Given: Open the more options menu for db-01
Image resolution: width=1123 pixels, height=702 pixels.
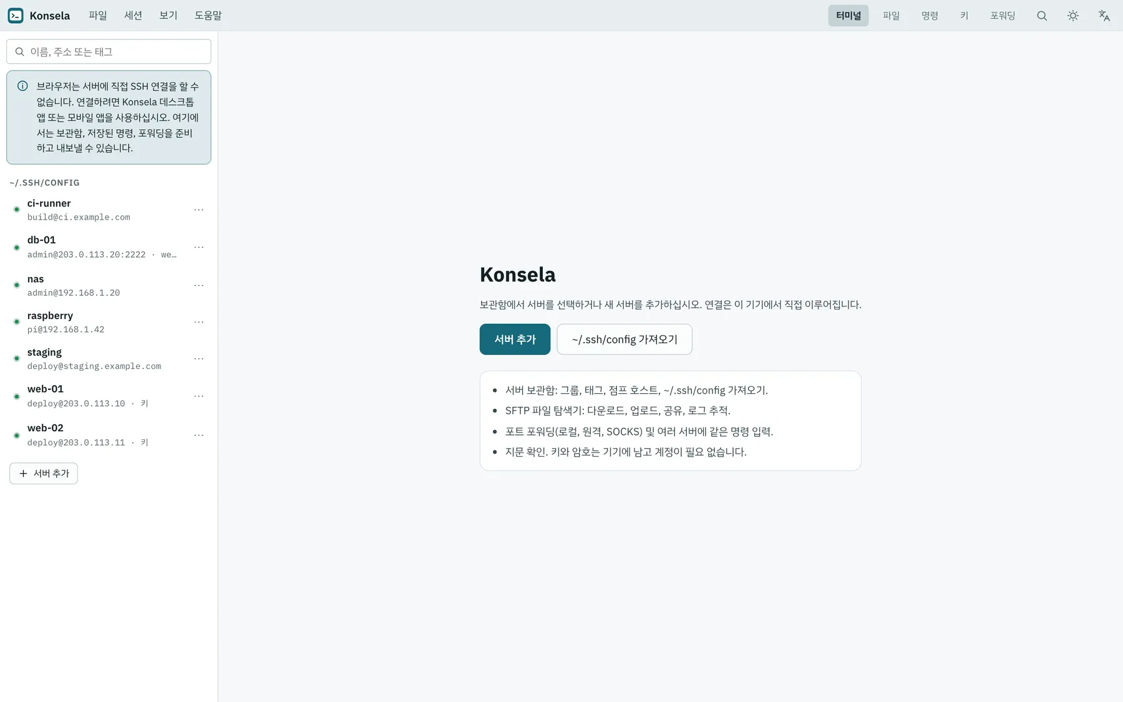Looking at the screenshot, I should click(x=199, y=247).
